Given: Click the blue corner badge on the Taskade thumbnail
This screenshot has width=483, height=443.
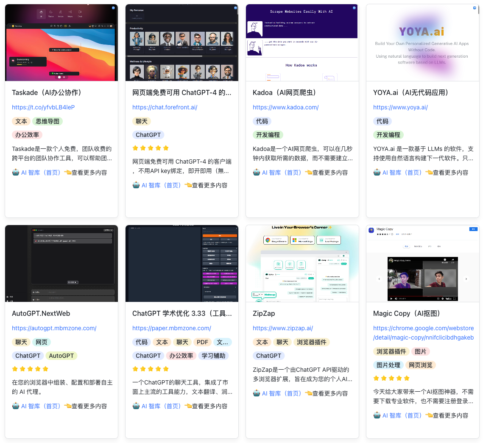Looking at the screenshot, I should tap(113, 8).
